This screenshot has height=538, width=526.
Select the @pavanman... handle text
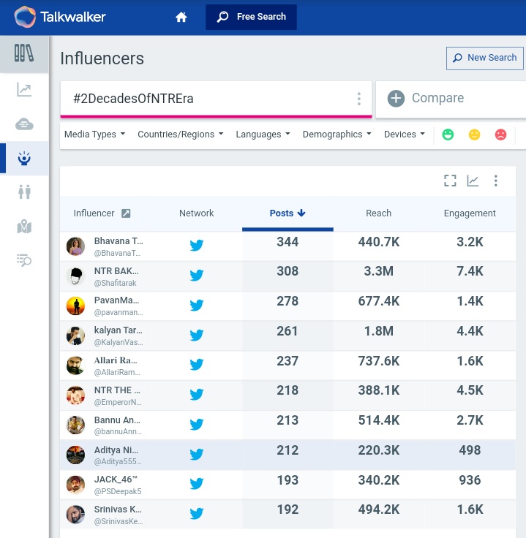pyautogui.click(x=119, y=313)
